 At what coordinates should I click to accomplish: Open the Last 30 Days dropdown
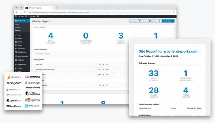pos(168,21)
